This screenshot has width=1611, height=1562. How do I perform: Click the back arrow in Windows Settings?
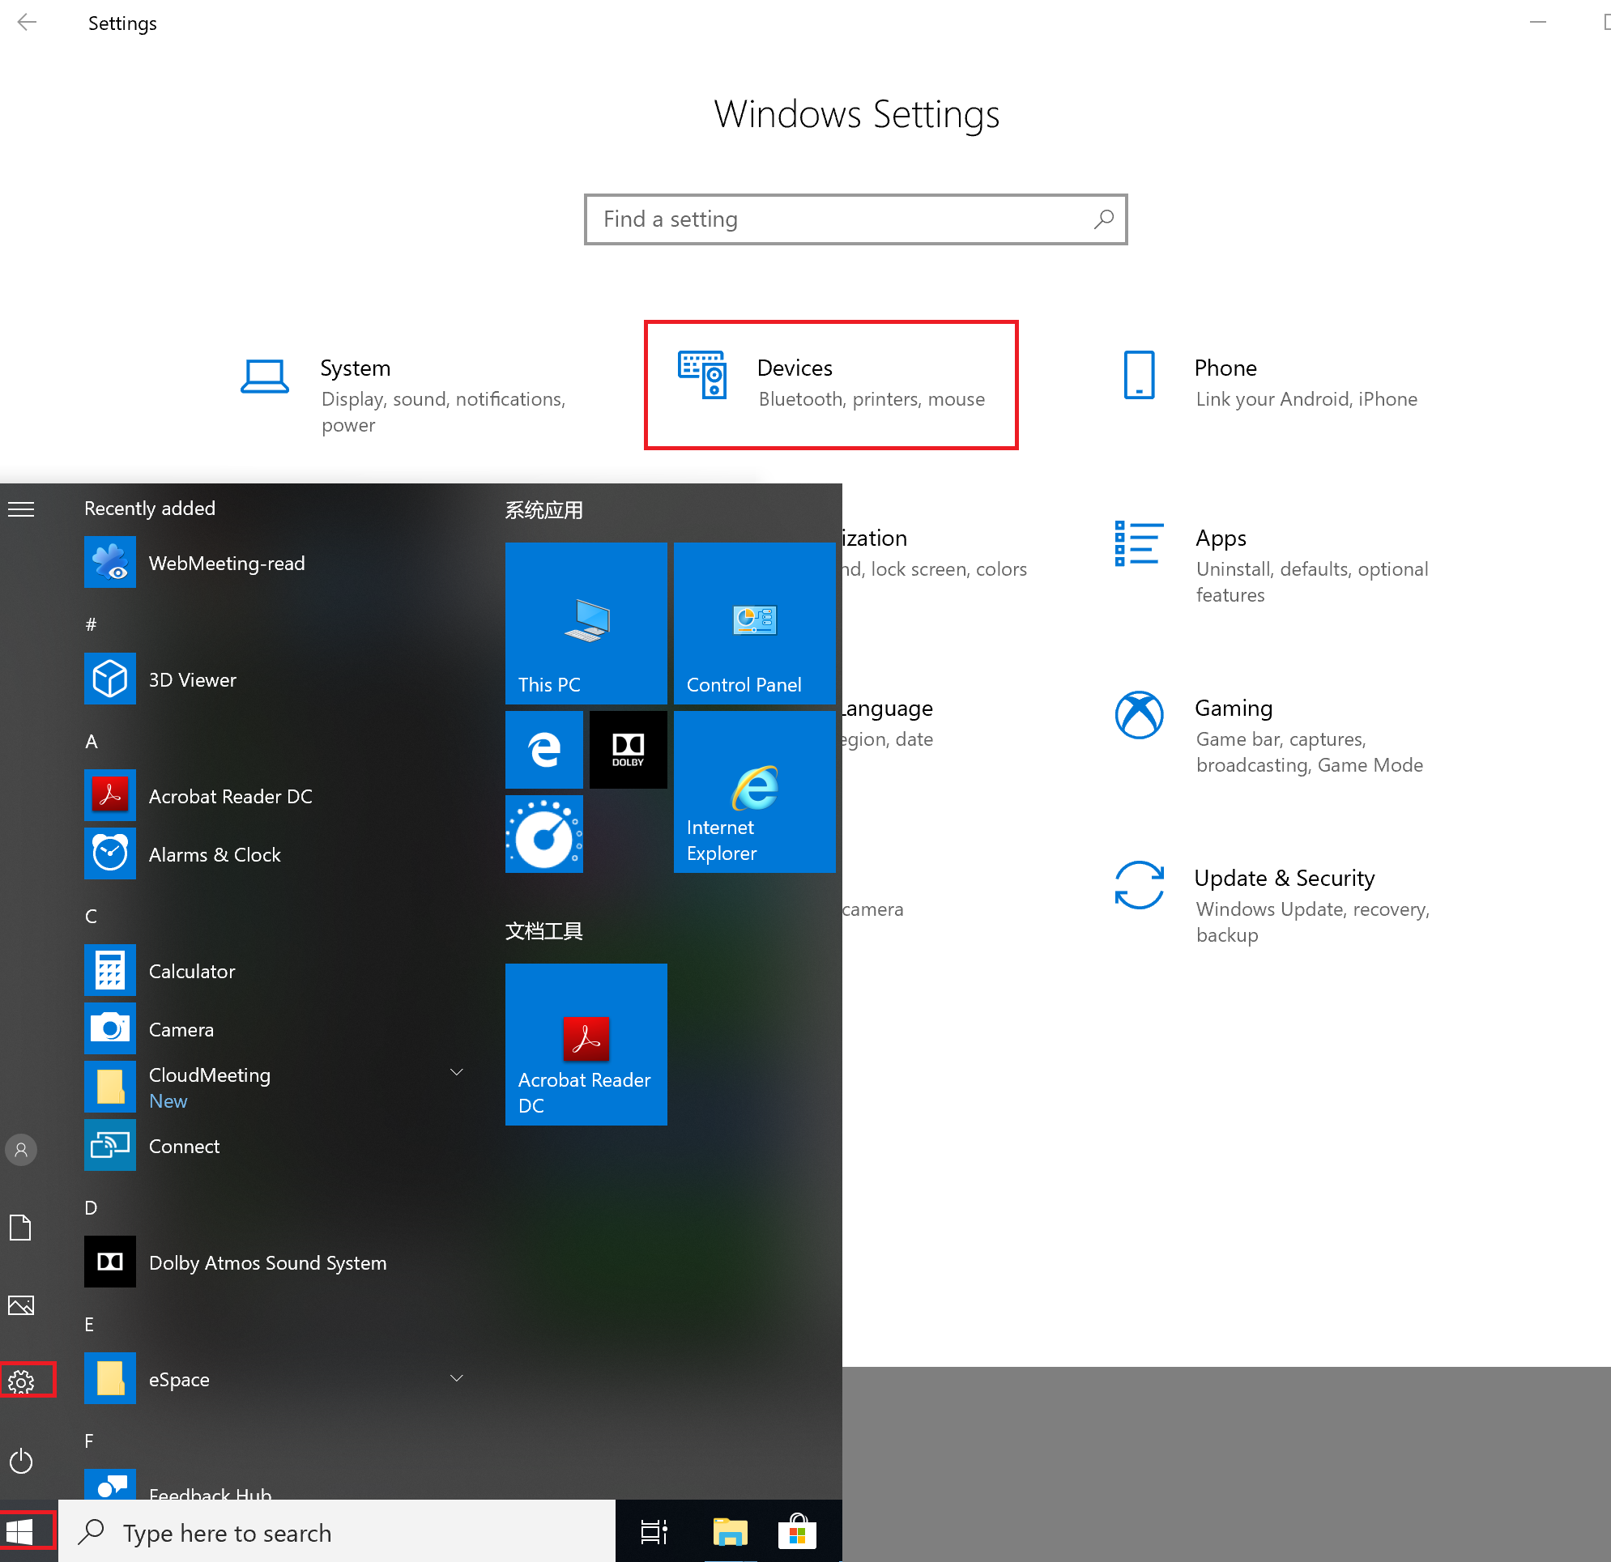(x=28, y=23)
